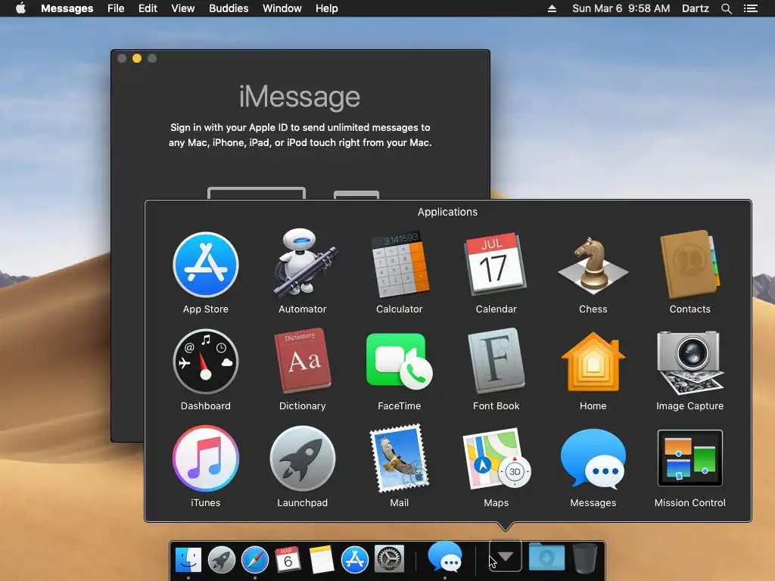Click Finder in the Dock
This screenshot has width=775, height=581.
[188, 559]
